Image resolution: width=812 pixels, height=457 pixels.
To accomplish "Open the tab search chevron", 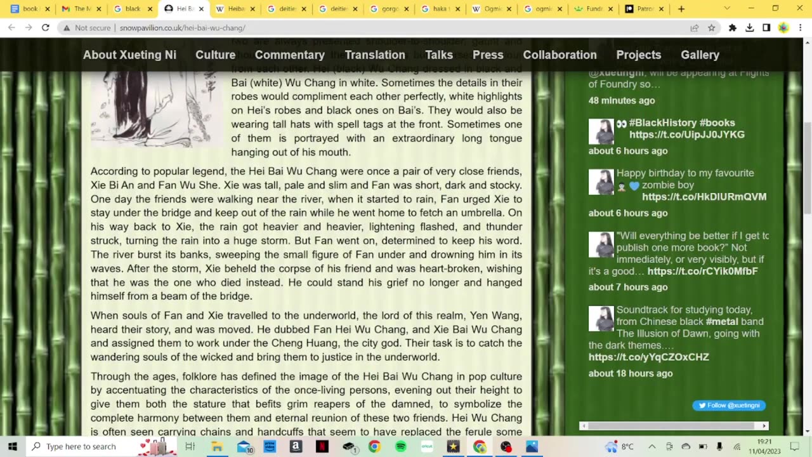I will point(727,9).
